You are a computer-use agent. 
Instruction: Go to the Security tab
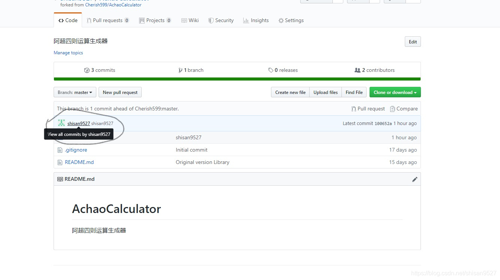[221, 20]
